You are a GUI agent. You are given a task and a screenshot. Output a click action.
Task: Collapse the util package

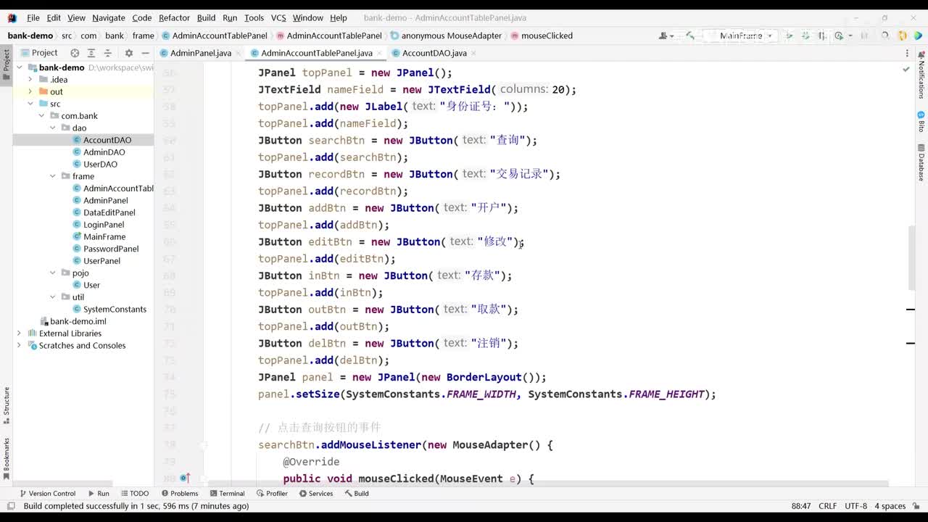pyautogui.click(x=52, y=297)
